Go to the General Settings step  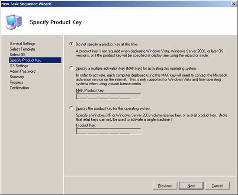pos(23,44)
